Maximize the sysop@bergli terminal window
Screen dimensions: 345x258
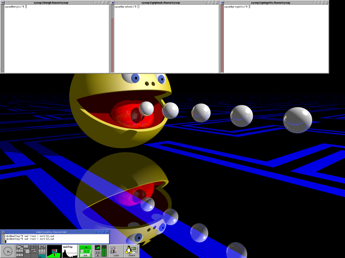point(103,3)
